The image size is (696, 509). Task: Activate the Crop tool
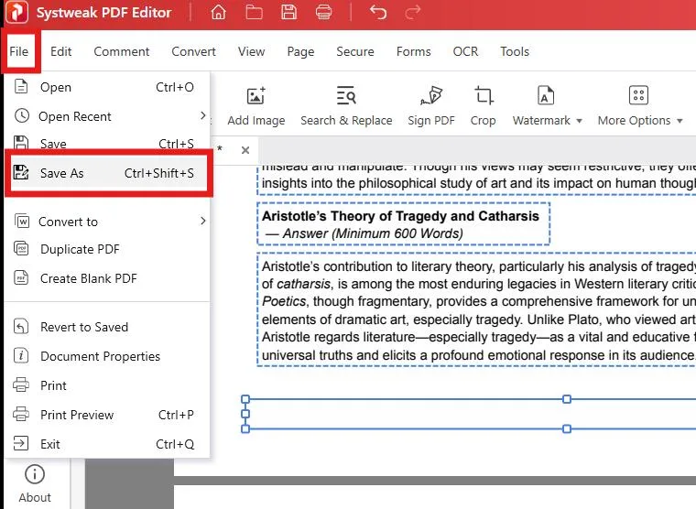483,106
